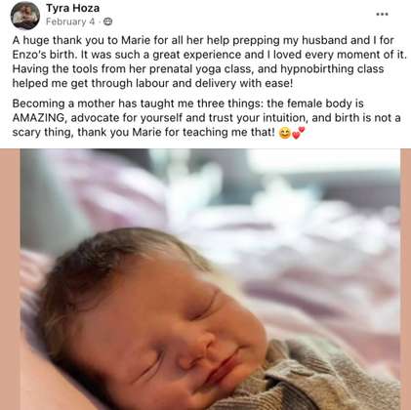
Task: Open Tyra Hoza's profile name link
Action: 72,8
